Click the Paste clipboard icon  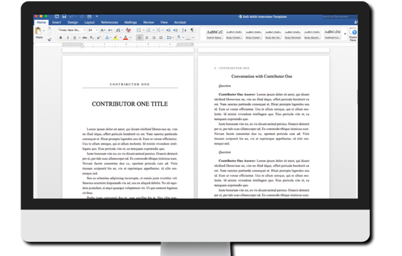(38, 31)
